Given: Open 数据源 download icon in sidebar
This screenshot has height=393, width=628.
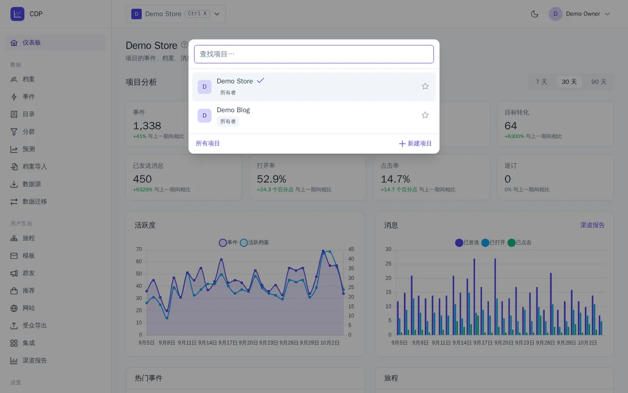Looking at the screenshot, I should click(14, 184).
